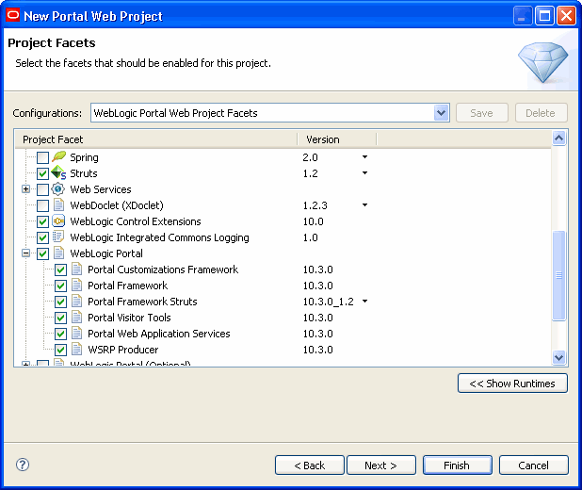Image resolution: width=582 pixels, height=490 pixels.
Task: Select the Portal Visitor Tools row label
Action: click(129, 318)
